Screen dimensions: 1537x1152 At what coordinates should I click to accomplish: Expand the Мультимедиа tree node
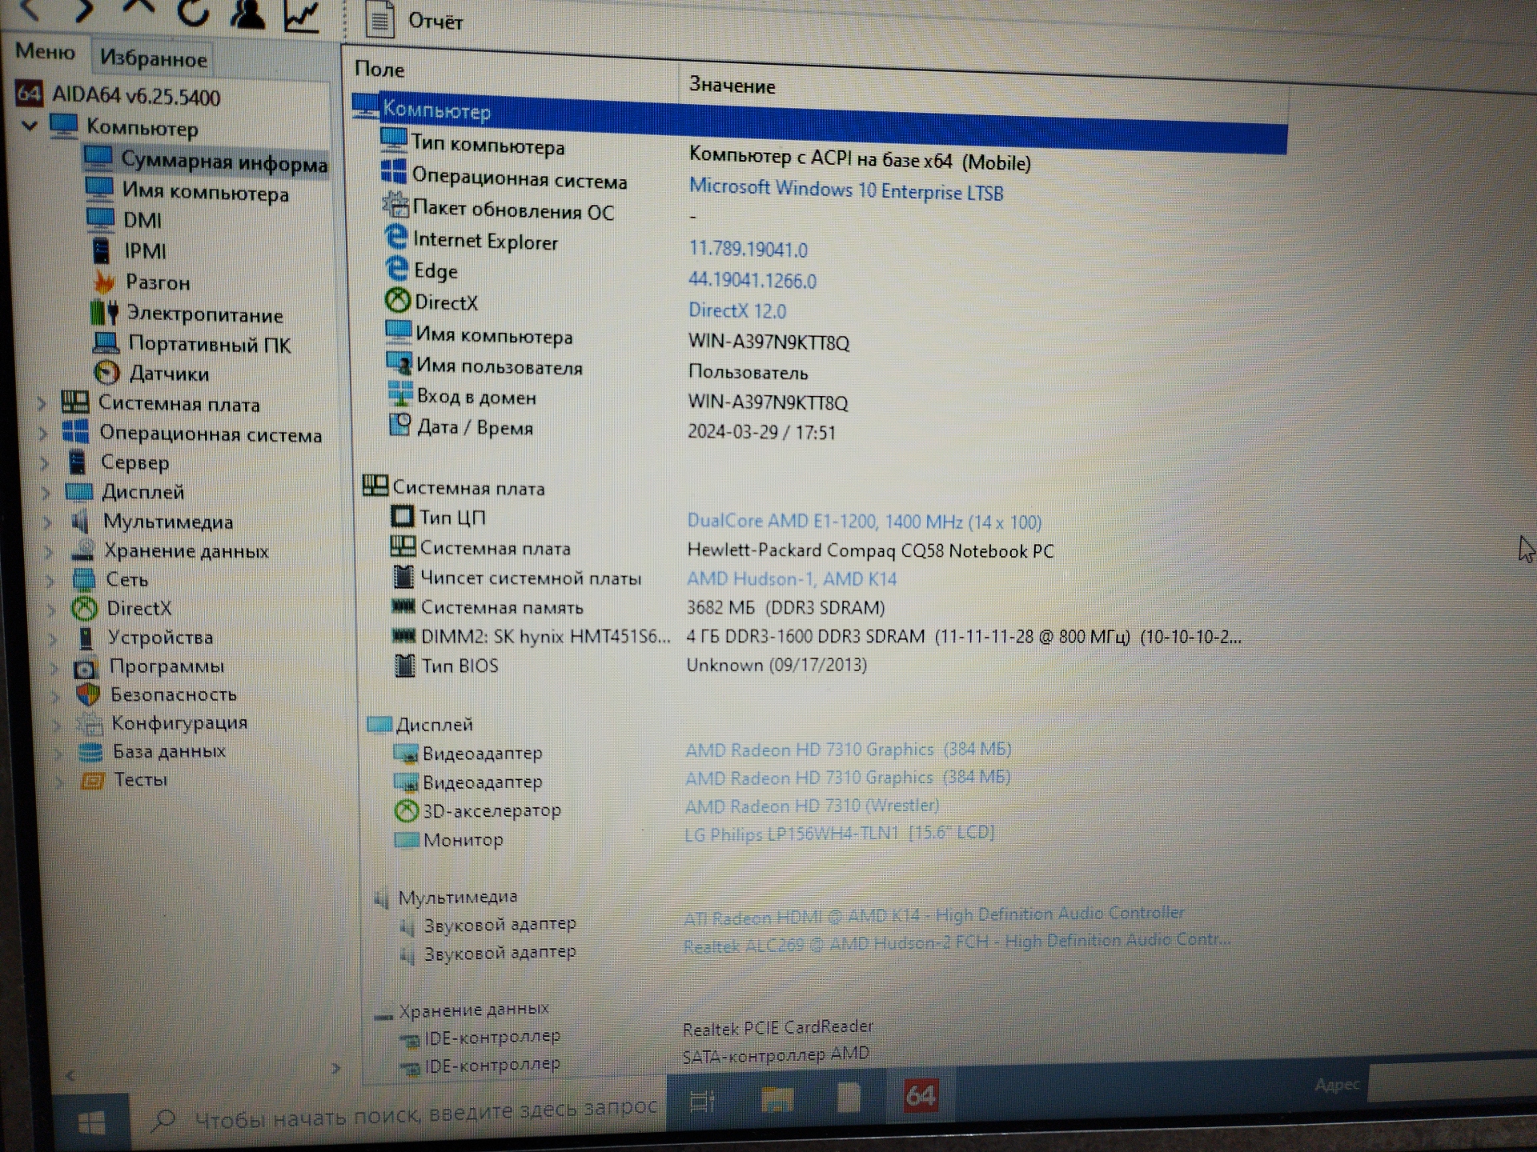(x=47, y=522)
